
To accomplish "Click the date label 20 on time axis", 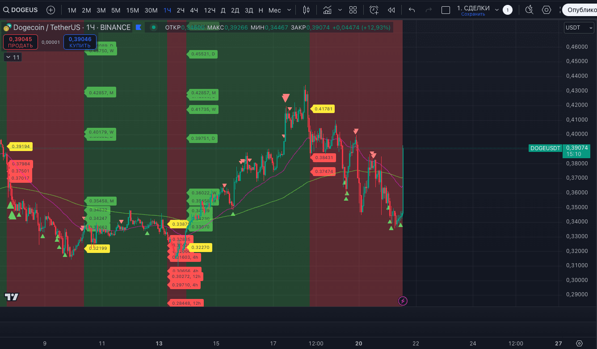I will click(x=358, y=343).
